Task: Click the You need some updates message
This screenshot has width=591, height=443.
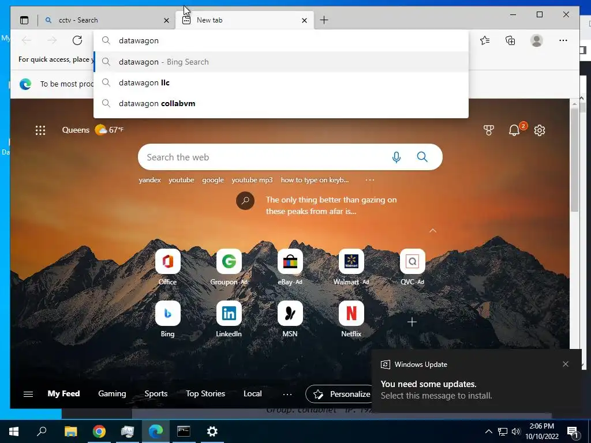Action: [x=428, y=384]
